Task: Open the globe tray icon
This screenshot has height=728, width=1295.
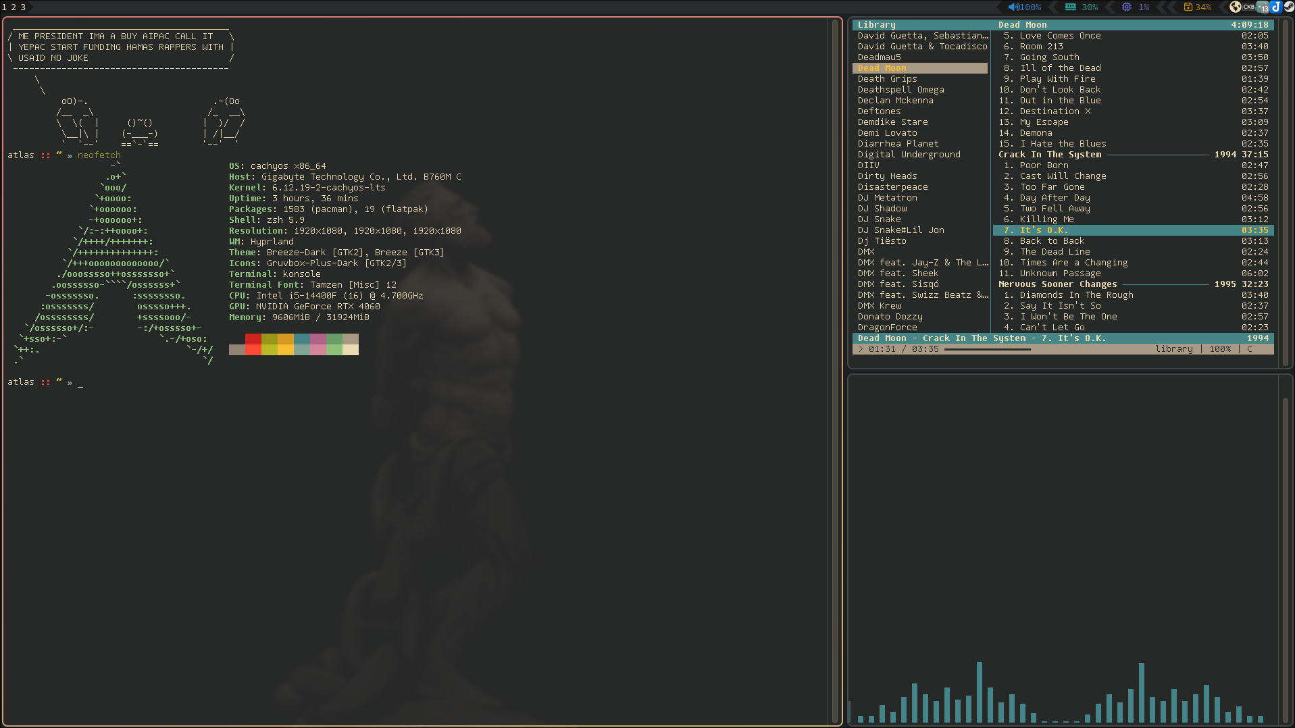Action: pos(1236,7)
